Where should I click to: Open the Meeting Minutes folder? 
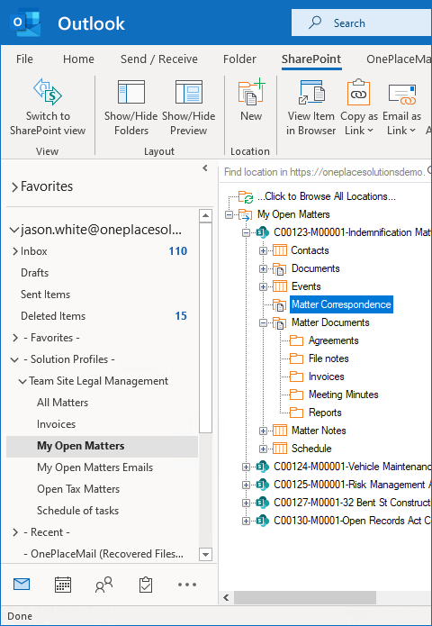point(344,395)
